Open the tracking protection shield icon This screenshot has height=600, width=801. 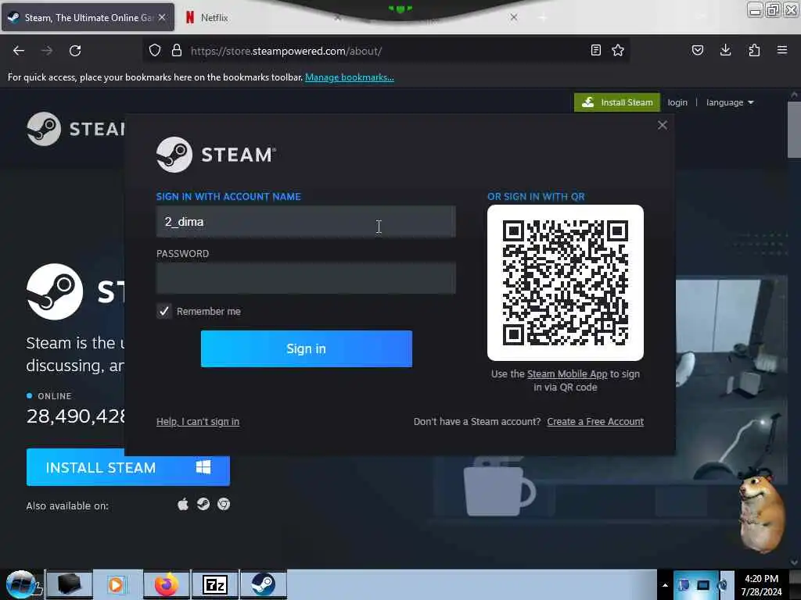click(x=155, y=50)
